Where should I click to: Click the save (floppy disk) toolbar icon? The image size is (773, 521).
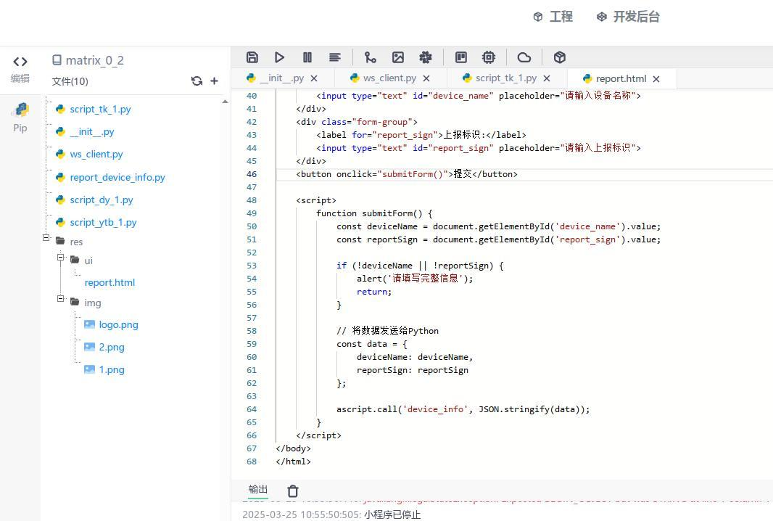tap(252, 57)
